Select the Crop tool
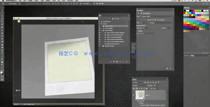 (2, 21)
